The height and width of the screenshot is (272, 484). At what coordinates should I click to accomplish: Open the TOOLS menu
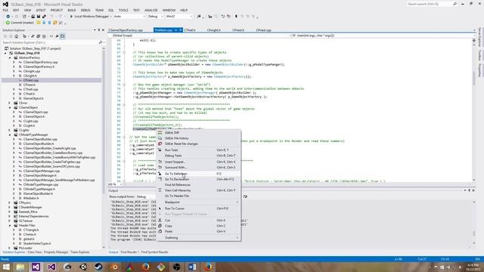(123, 10)
